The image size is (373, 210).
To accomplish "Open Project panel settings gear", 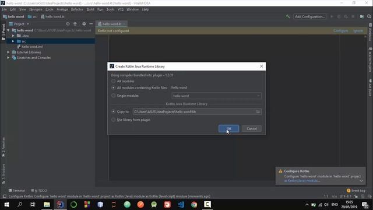I will coord(84,24).
